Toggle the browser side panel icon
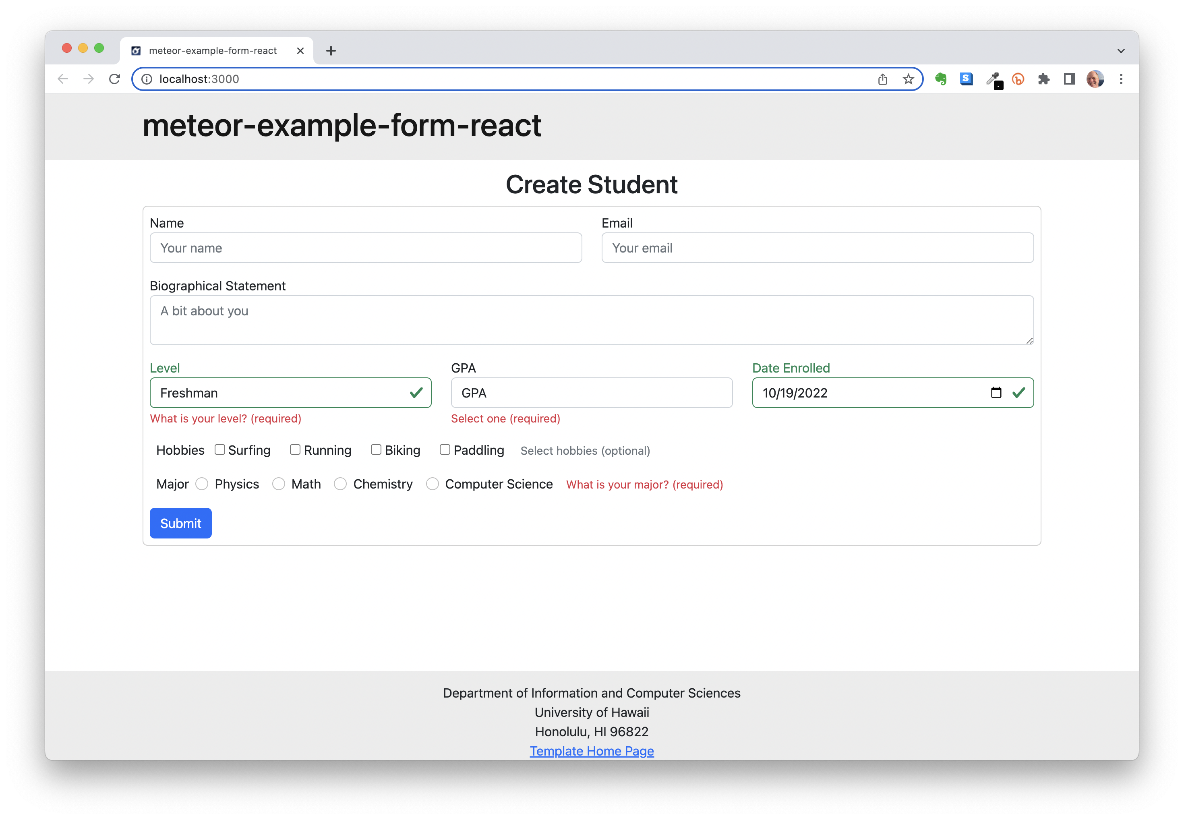The width and height of the screenshot is (1184, 820). pos(1070,79)
